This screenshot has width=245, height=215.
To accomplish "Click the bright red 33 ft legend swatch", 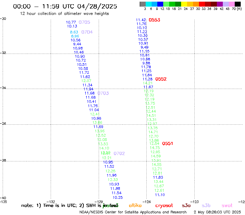I will 202,4.
